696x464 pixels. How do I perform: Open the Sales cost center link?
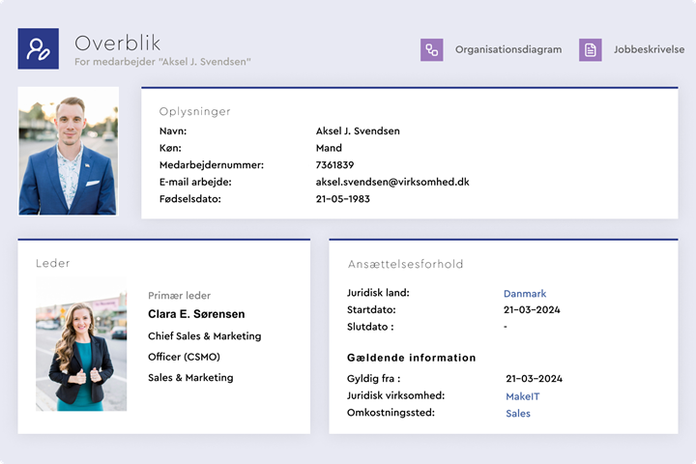tap(518, 414)
